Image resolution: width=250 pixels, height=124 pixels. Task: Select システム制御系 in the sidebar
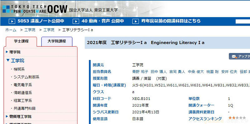tap(27, 77)
